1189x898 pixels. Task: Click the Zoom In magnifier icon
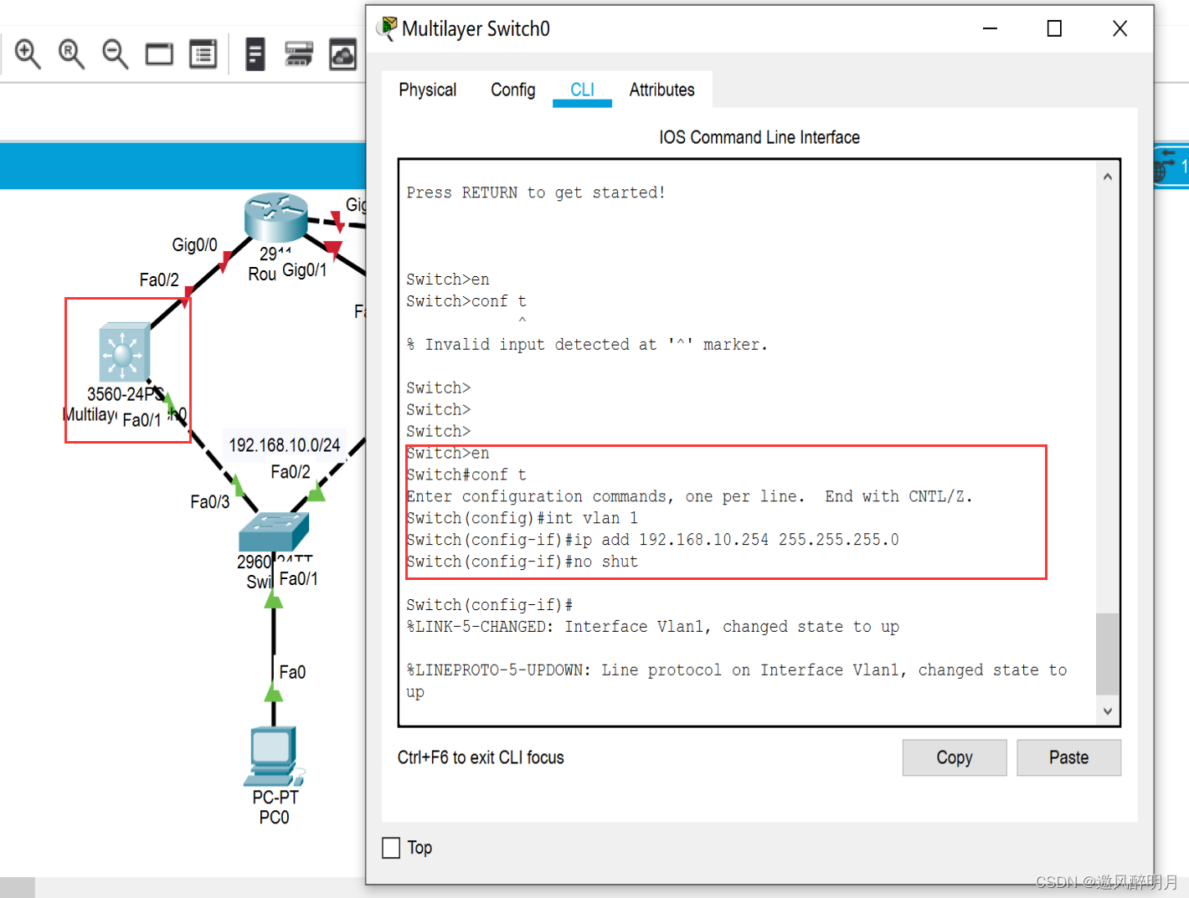(x=28, y=54)
